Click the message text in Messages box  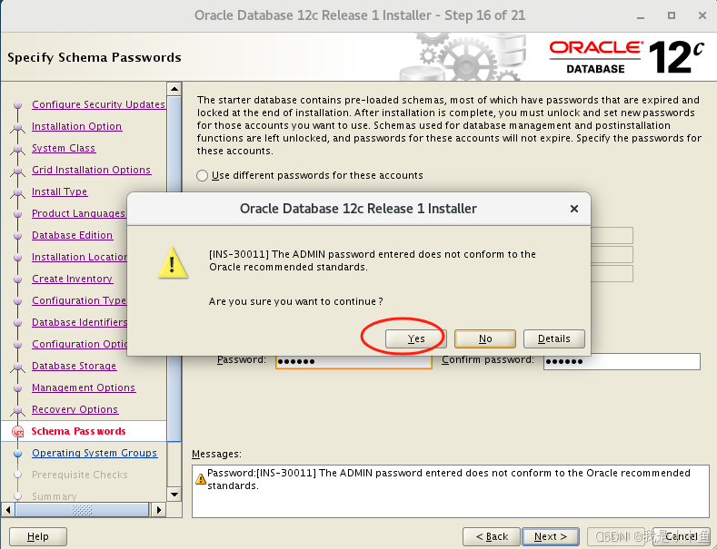tap(449, 478)
